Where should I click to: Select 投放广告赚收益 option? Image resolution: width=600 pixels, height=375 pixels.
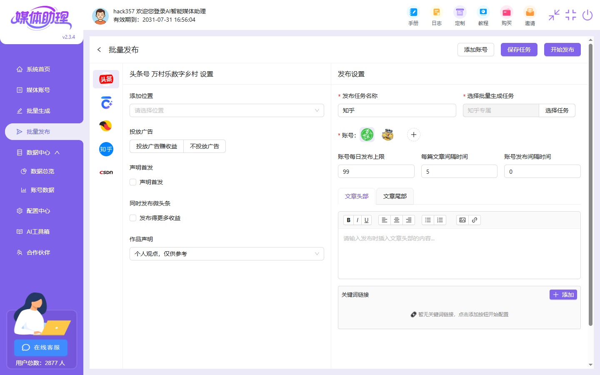pyautogui.click(x=157, y=146)
